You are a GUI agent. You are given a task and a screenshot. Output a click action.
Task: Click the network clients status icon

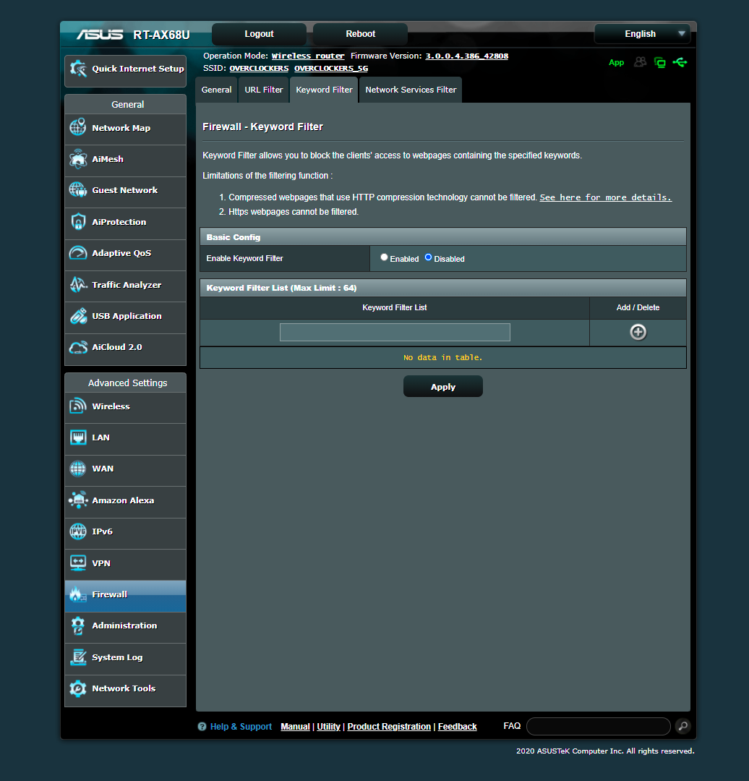tap(660, 62)
